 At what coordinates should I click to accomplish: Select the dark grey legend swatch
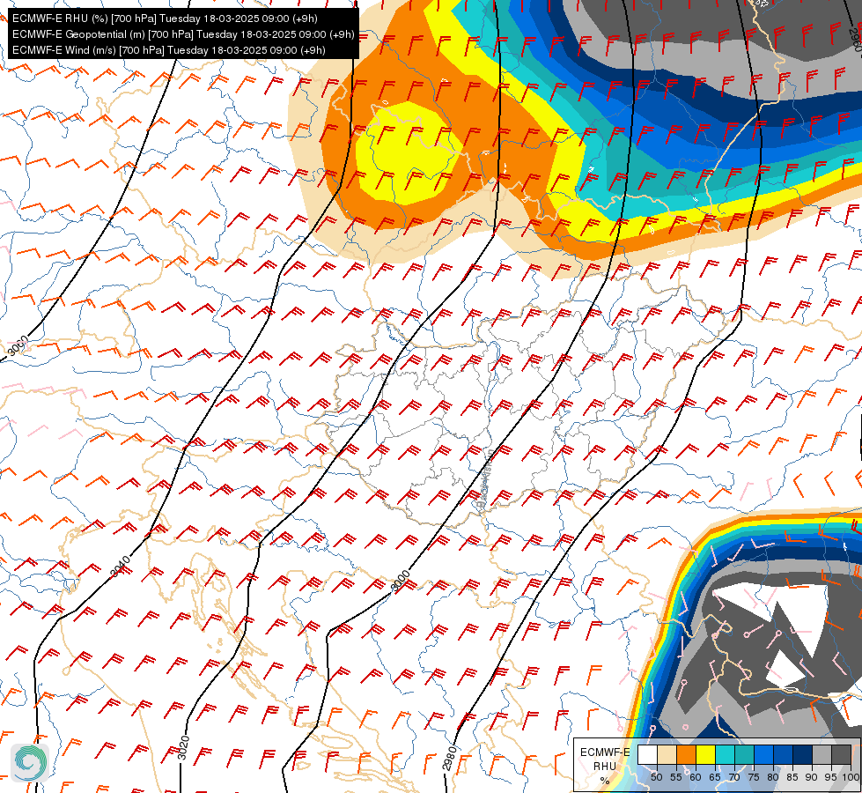pyautogui.click(x=841, y=754)
